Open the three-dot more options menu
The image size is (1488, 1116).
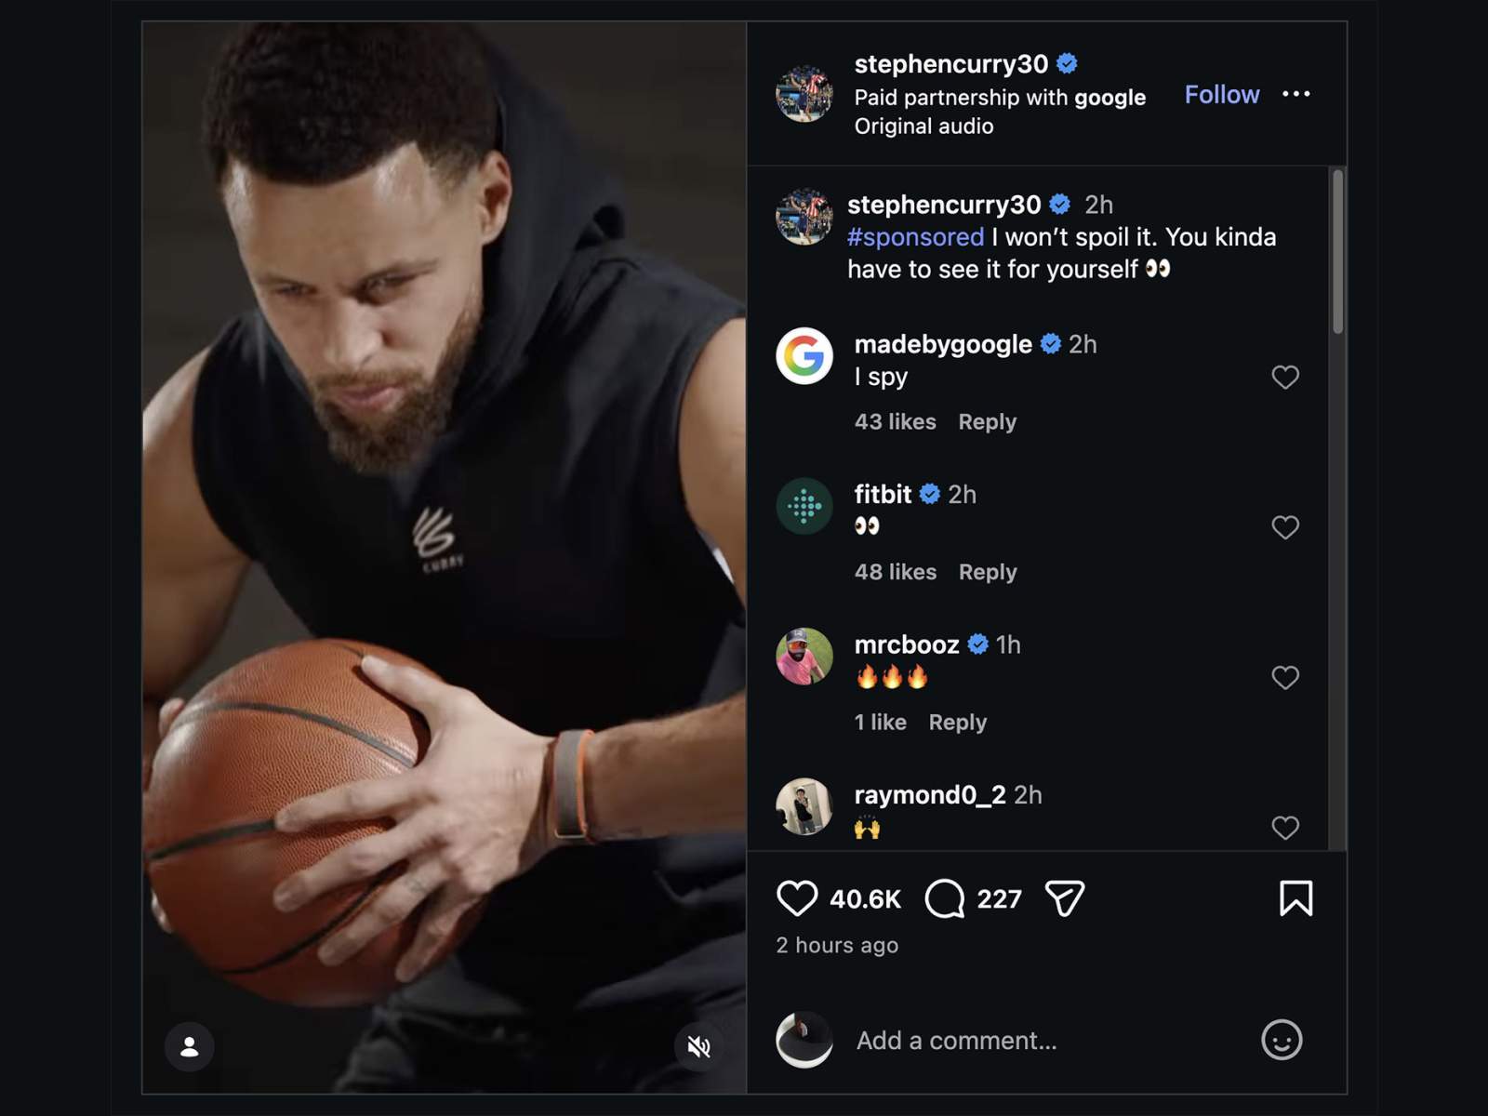tap(1295, 94)
